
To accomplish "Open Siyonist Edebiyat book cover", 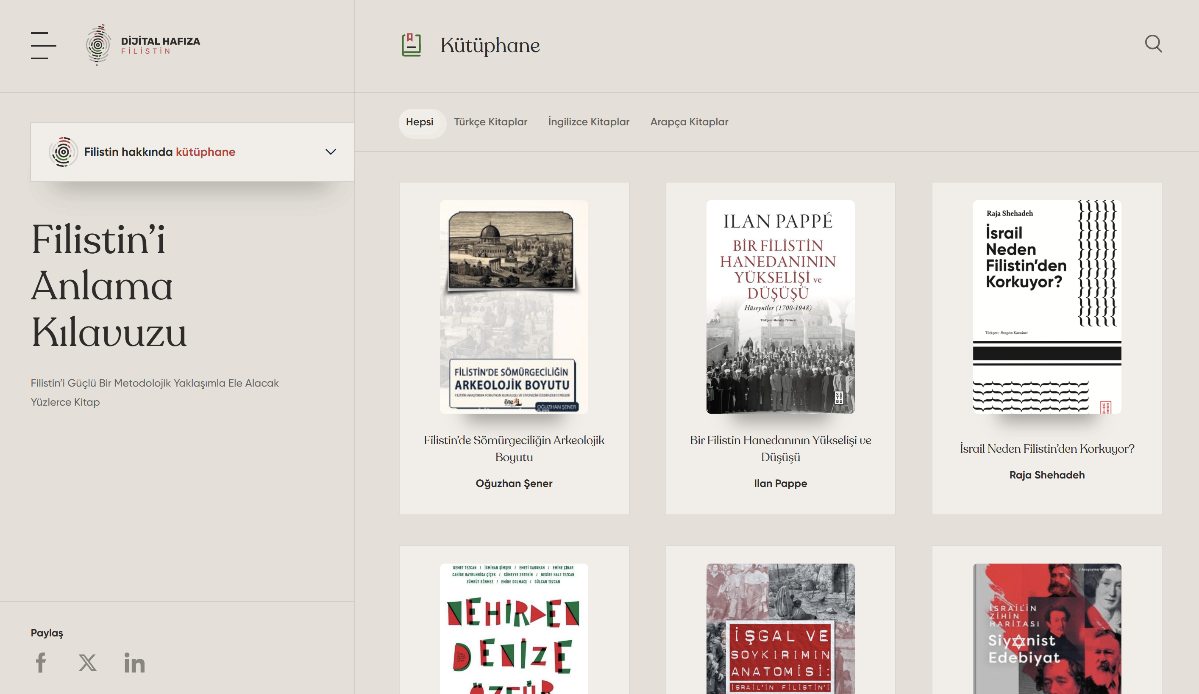I will click(x=1047, y=628).
